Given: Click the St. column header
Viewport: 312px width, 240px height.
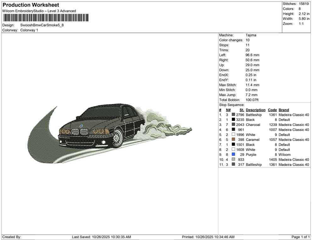Looking at the screenshot, I should [x=242, y=110].
